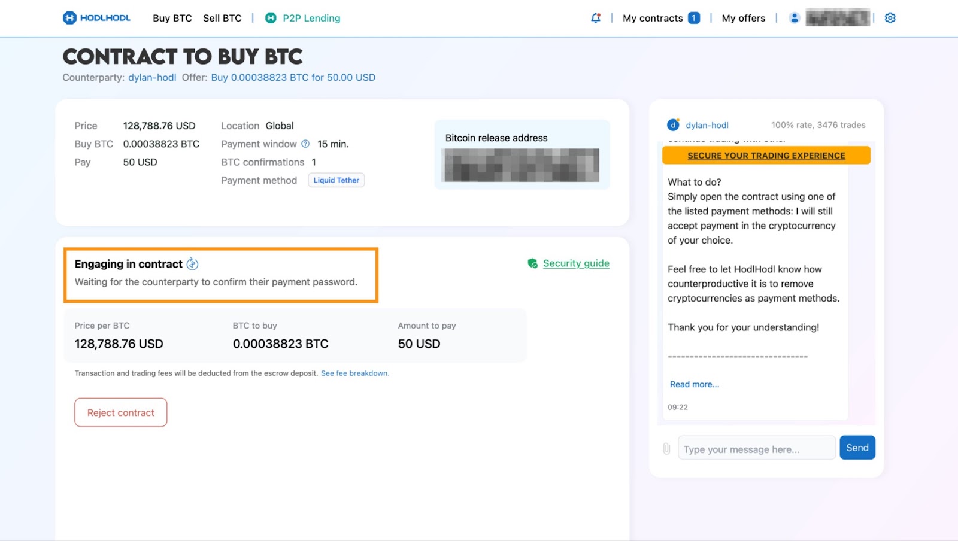Select the '128,788.76 USD' price per BTC value
Image resolution: width=958 pixels, height=541 pixels.
tap(119, 344)
